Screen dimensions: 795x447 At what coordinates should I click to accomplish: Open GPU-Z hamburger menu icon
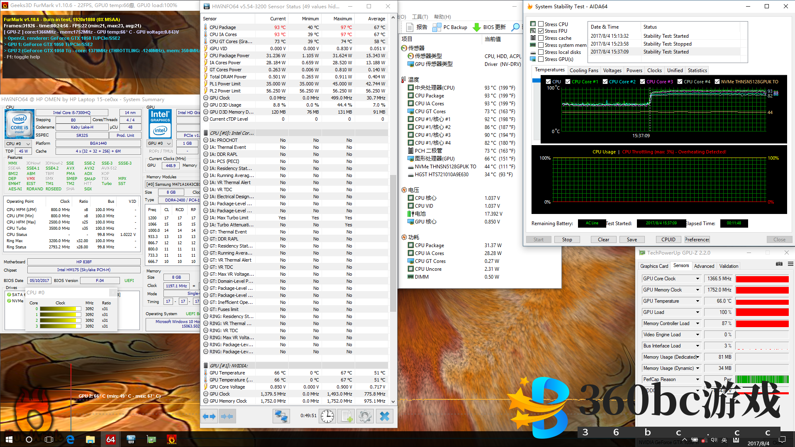(x=790, y=264)
